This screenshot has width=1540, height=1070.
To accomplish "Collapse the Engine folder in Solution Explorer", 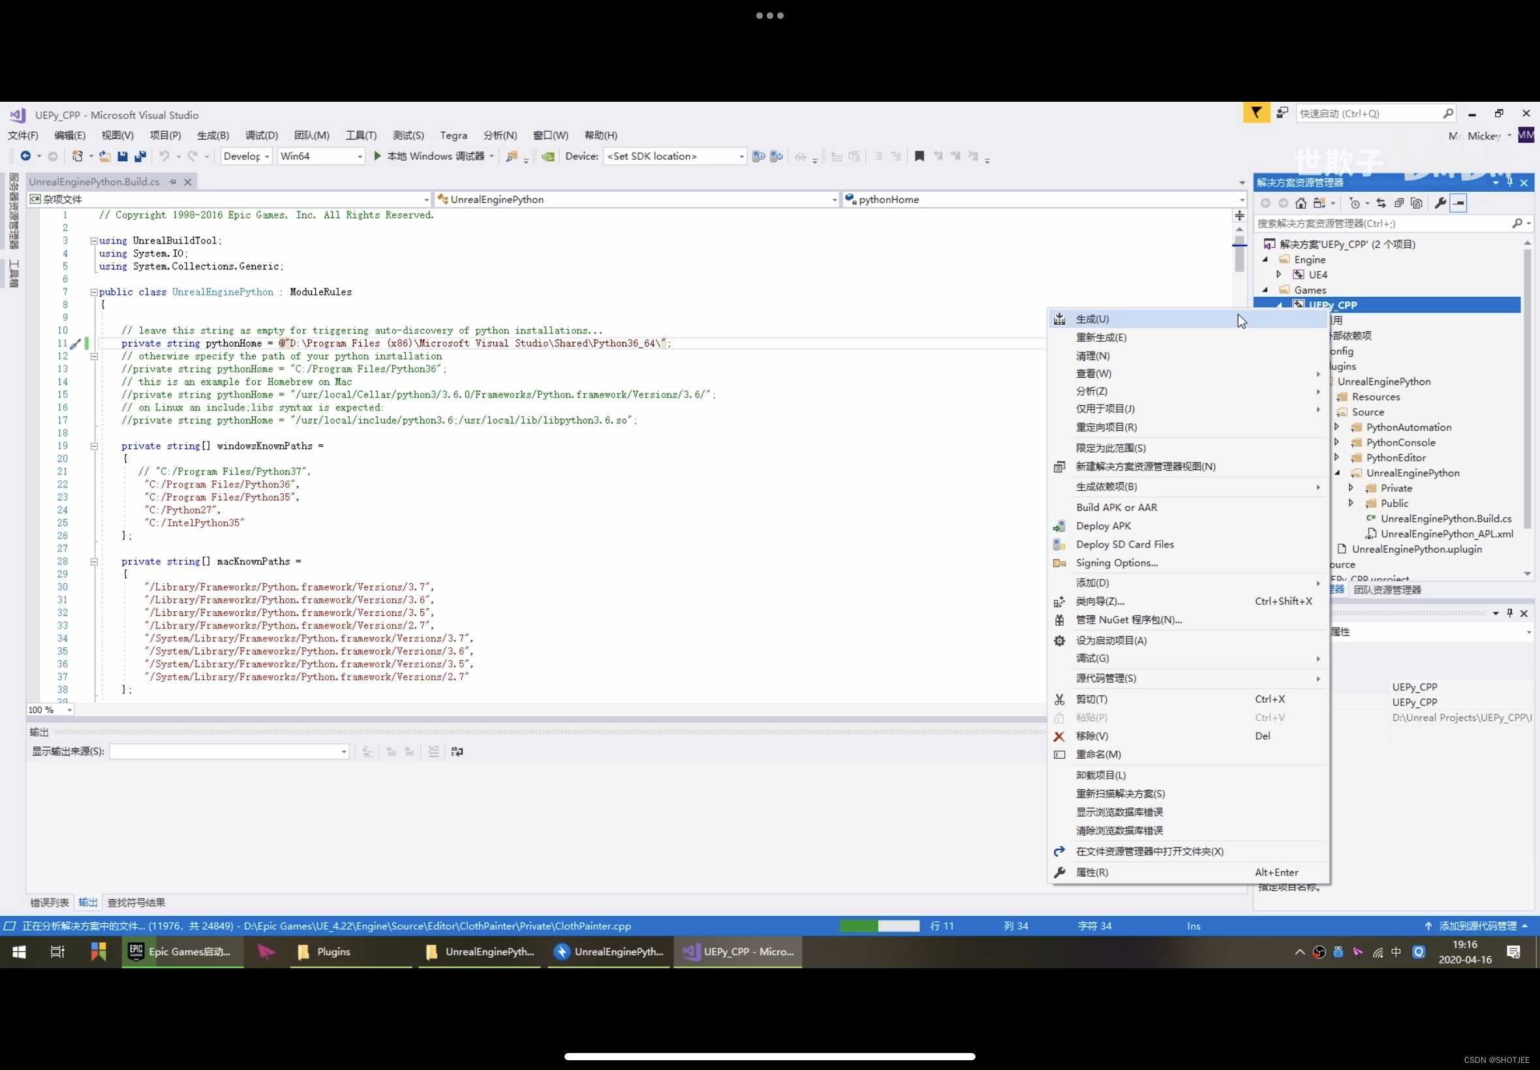I will [1265, 260].
